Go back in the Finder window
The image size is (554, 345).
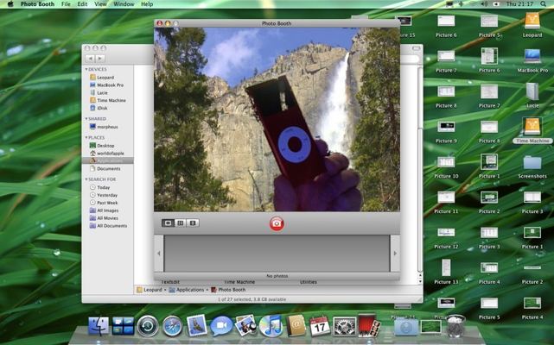(x=90, y=59)
